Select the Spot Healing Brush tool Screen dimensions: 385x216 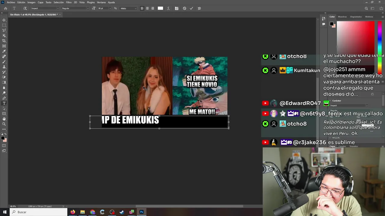coord(4,56)
